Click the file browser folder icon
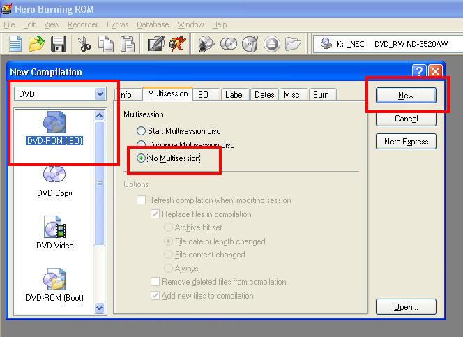 pos(293,44)
